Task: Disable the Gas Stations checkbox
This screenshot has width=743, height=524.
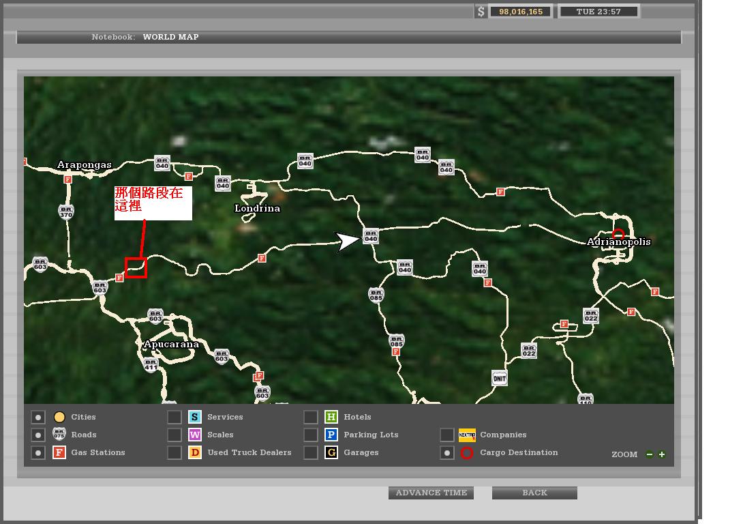Action: coord(38,453)
